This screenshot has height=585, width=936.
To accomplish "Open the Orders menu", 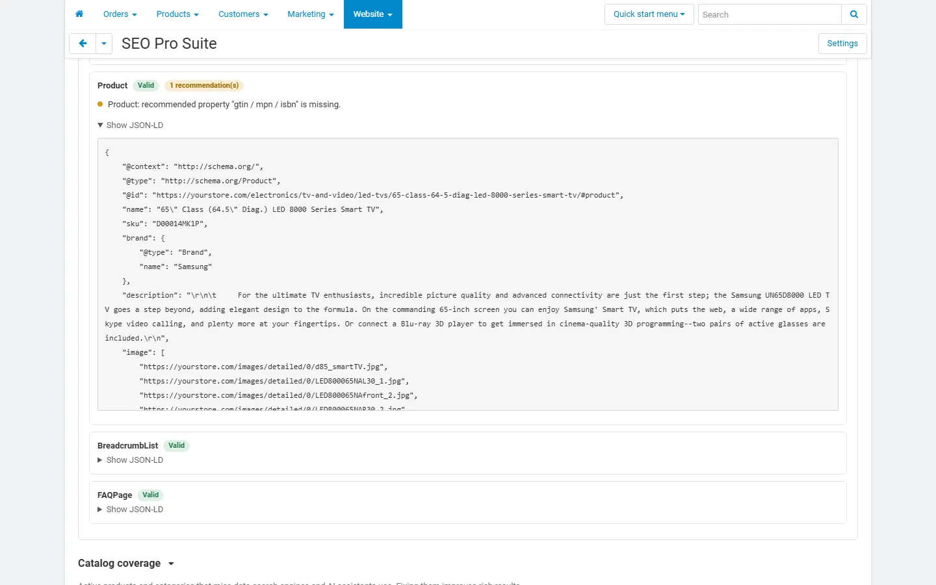I will [x=120, y=14].
